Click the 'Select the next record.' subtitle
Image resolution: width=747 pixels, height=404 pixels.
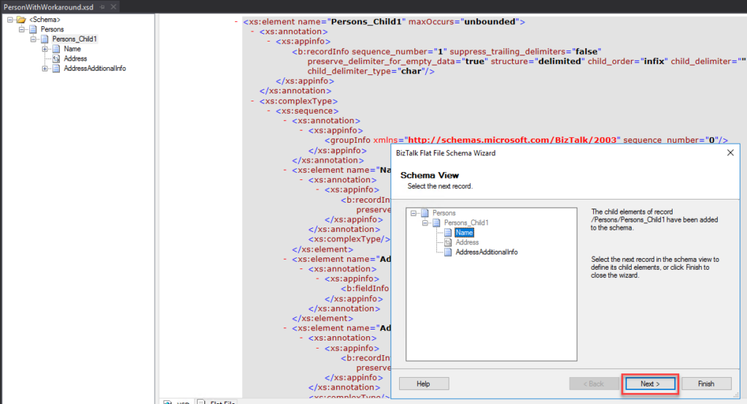440,186
